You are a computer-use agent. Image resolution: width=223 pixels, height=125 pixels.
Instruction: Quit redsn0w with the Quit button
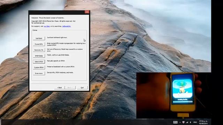[82, 87]
